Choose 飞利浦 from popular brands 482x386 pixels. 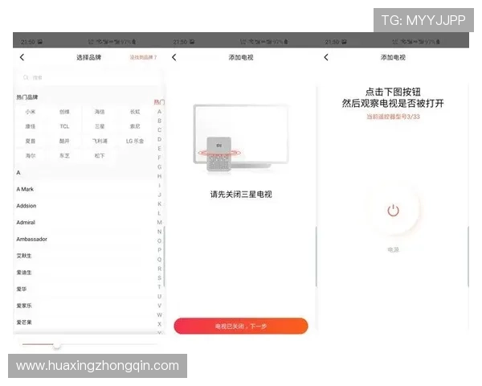[100, 141]
